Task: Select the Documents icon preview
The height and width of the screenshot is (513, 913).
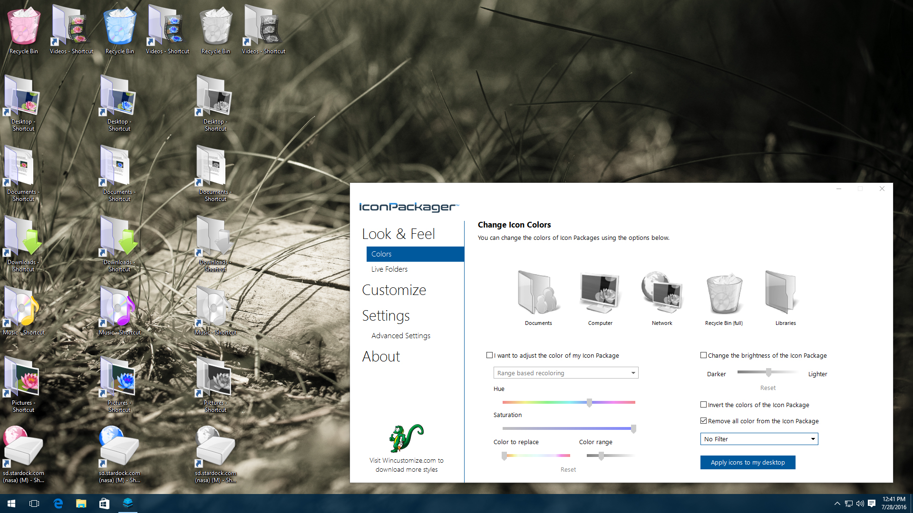Action: coord(538,292)
